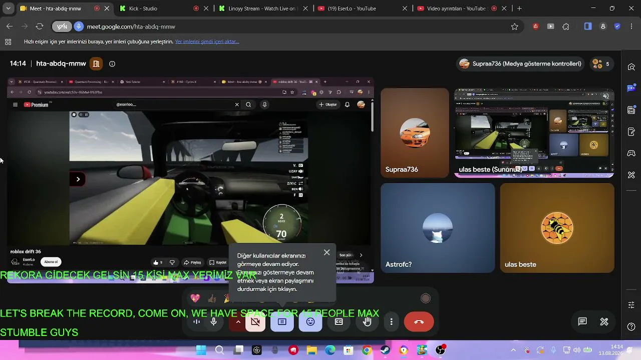The width and height of the screenshot is (641, 360).
Task: Dislike the roblox drift 36 video
Action: pos(172,262)
